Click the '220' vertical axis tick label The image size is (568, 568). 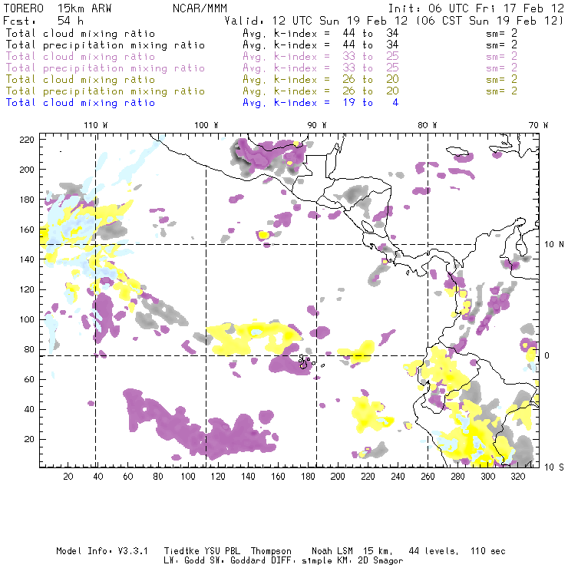tap(27, 140)
